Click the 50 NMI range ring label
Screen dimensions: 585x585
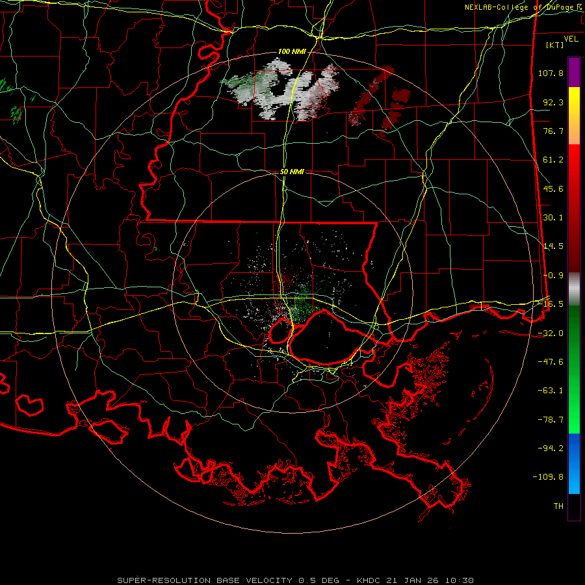(x=292, y=172)
